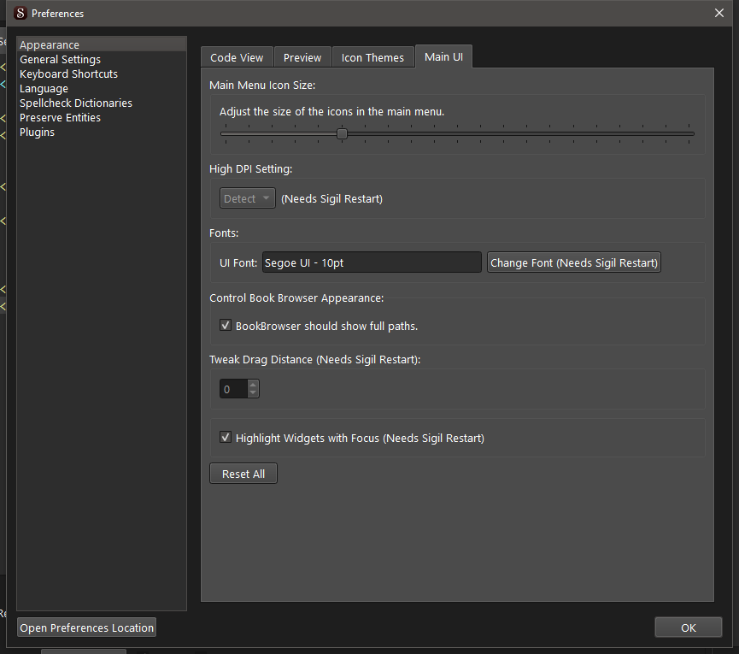739x654 pixels.
Task: Close the Preferences dialog
Action: click(718, 13)
